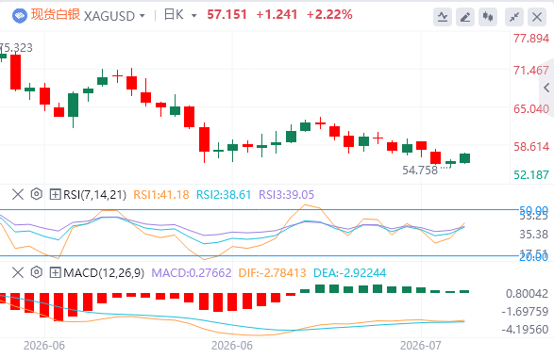Open the XAGUSD symbol dropdown arrow

(x=142, y=16)
